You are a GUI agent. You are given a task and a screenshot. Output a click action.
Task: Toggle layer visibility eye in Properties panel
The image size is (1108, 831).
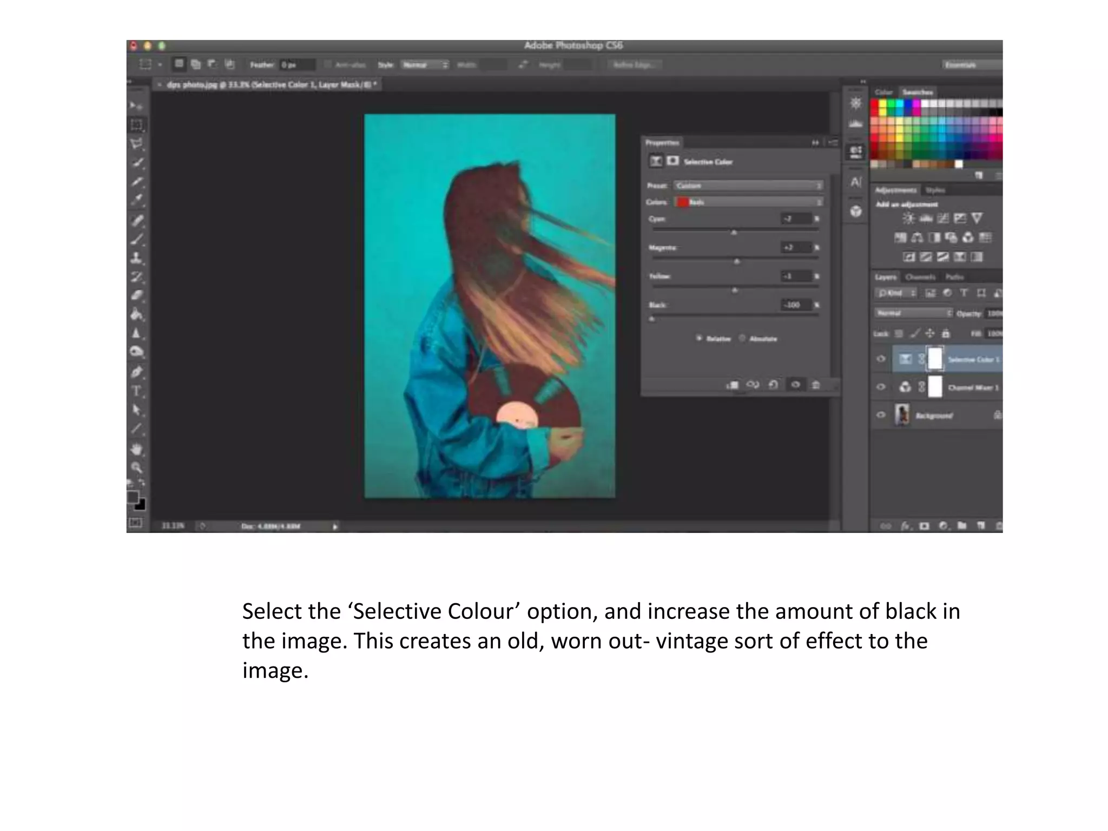795,385
